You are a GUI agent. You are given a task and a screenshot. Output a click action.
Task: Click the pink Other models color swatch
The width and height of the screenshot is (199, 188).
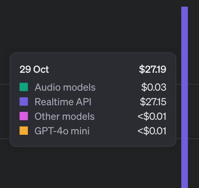(24, 116)
